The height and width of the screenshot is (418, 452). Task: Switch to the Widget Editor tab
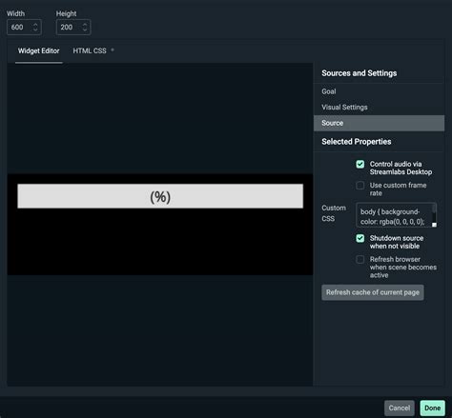(38, 50)
